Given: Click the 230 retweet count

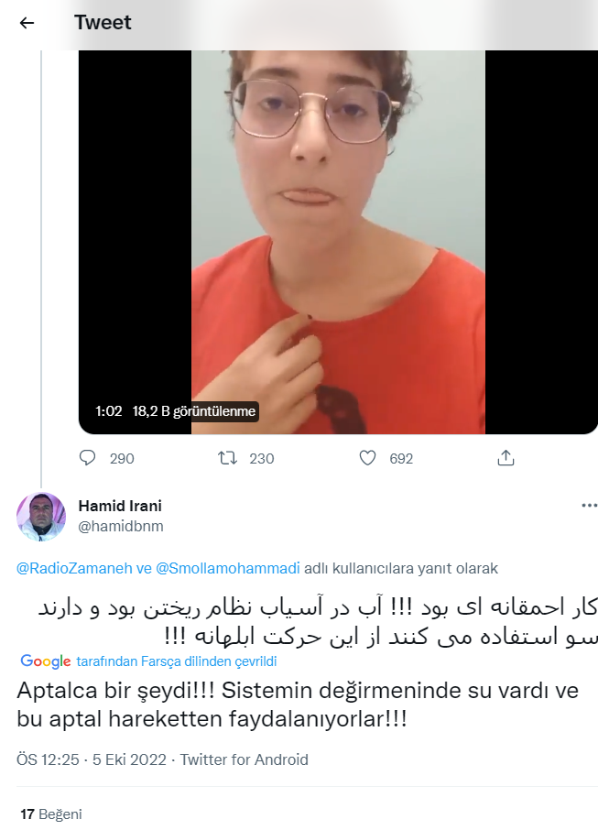Looking at the screenshot, I should pyautogui.click(x=261, y=458).
